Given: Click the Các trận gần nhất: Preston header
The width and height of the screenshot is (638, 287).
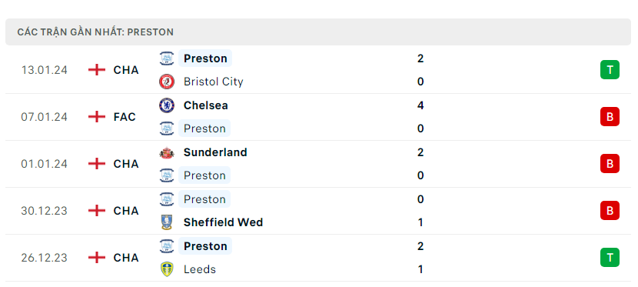Looking at the screenshot, I should point(95,32).
